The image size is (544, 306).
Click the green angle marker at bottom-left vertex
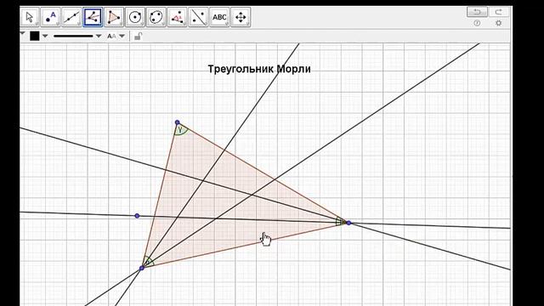coord(148,261)
